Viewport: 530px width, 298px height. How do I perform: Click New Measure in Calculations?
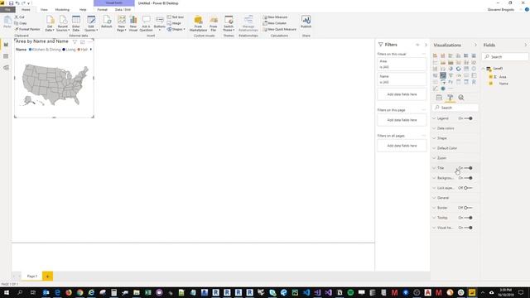point(275,17)
